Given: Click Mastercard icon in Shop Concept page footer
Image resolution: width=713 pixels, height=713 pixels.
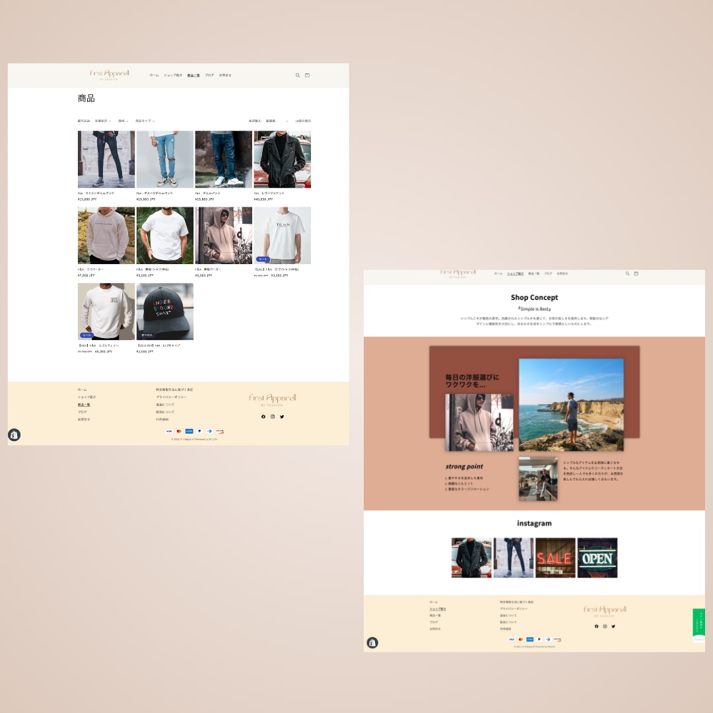Looking at the screenshot, I should click(x=521, y=639).
